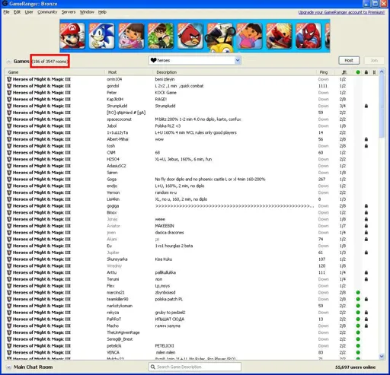Click the green dot in VENCA's row
Screen dimensions: 390x375
(x=358, y=352)
